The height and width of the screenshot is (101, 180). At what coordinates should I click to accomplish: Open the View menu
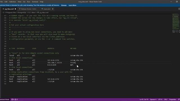tap(19, 2)
